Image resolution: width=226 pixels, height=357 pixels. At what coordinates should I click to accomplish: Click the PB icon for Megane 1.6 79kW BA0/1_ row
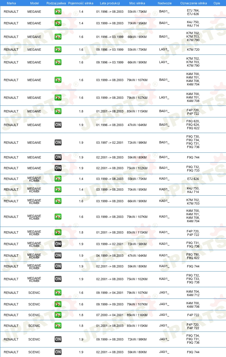[58, 80]
